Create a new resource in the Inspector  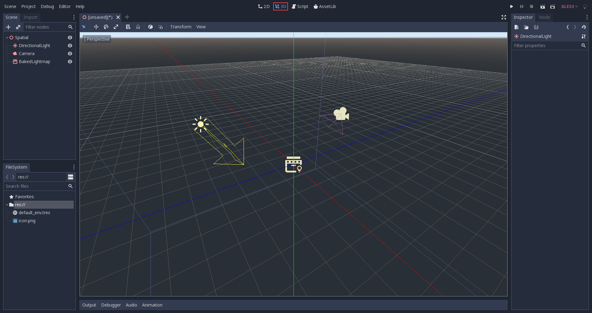point(517,27)
